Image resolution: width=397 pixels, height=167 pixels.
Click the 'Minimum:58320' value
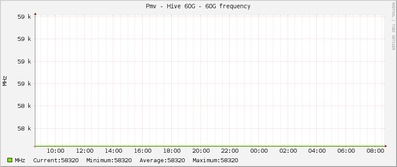(x=109, y=160)
